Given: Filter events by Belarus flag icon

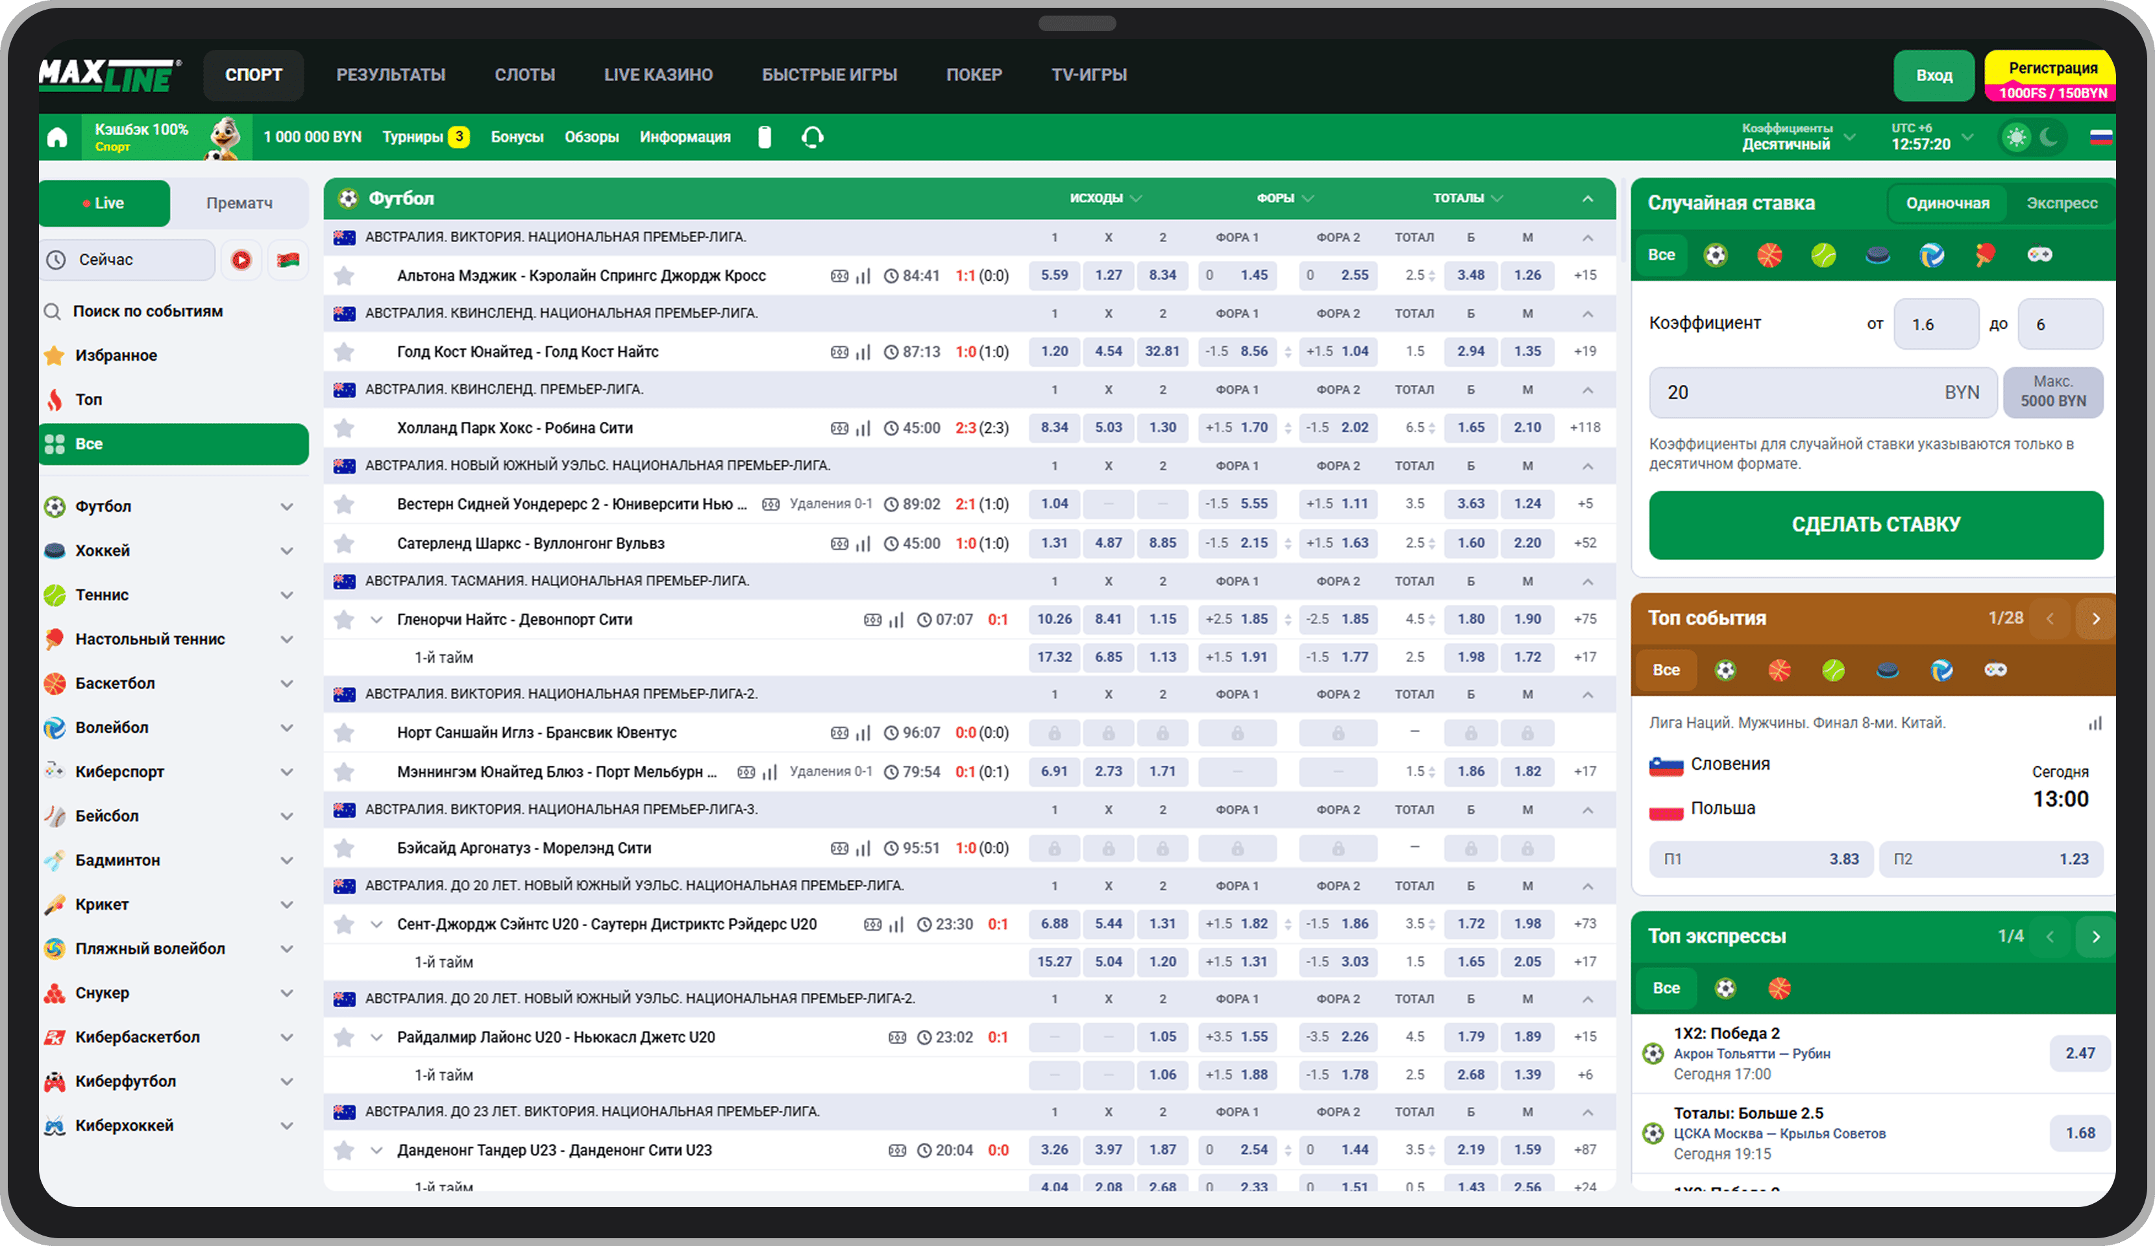Looking at the screenshot, I should pos(288,259).
